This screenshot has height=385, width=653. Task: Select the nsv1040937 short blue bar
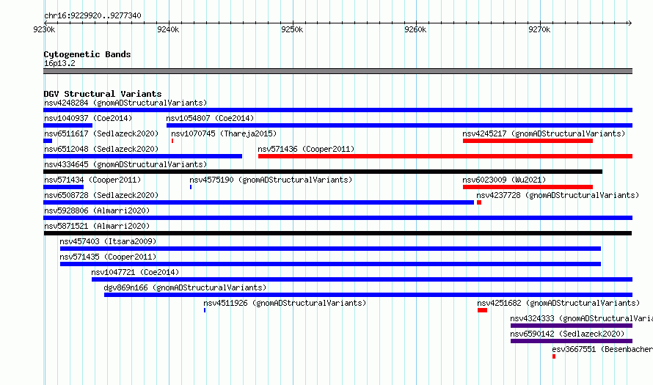click(68, 125)
